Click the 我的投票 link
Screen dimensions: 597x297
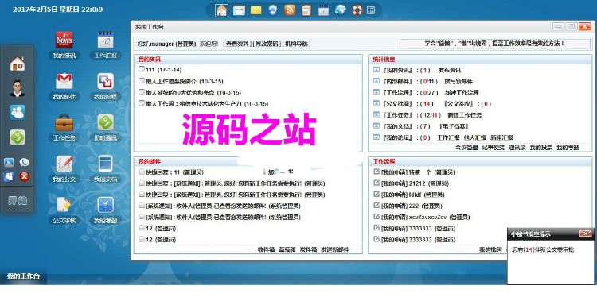tap(541, 148)
